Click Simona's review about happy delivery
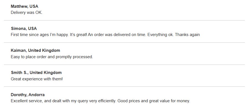 pyautogui.click(x=105, y=35)
